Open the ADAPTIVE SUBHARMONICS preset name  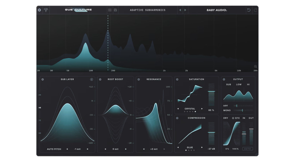point(148,10)
